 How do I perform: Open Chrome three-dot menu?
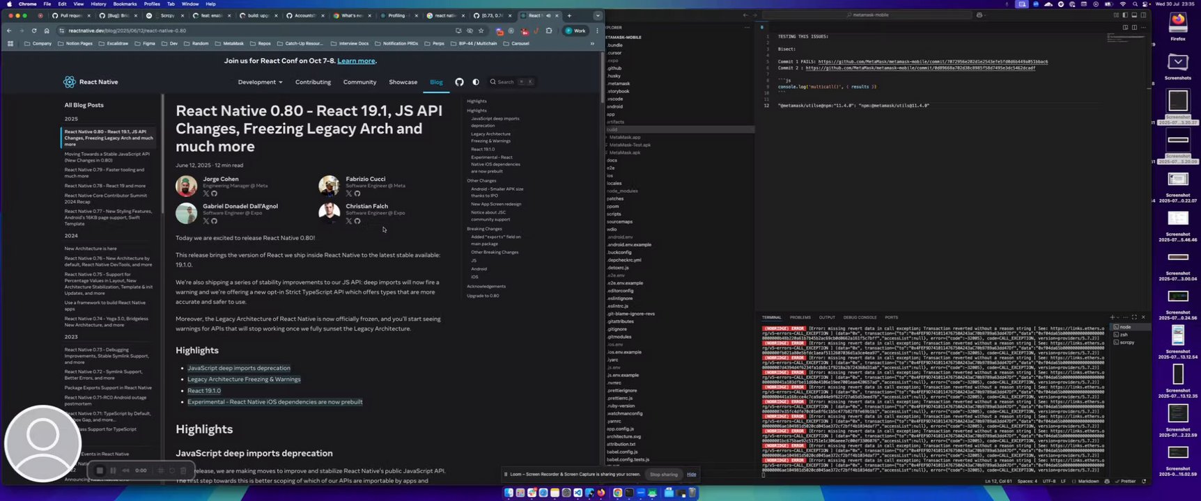click(x=597, y=31)
